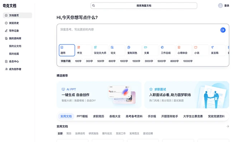Choose the 1000字 word-count option
251x142 pixels.
(x=124, y=61)
